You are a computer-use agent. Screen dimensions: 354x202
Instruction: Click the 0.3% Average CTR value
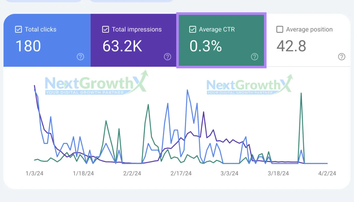click(x=206, y=46)
